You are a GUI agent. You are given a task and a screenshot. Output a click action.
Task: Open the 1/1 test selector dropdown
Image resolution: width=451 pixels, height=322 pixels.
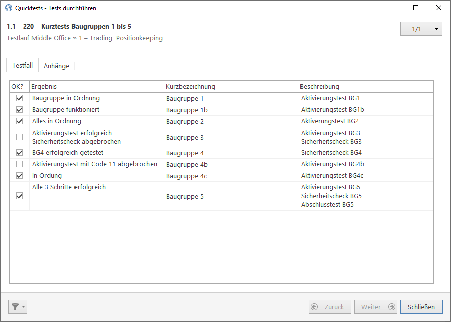421,29
